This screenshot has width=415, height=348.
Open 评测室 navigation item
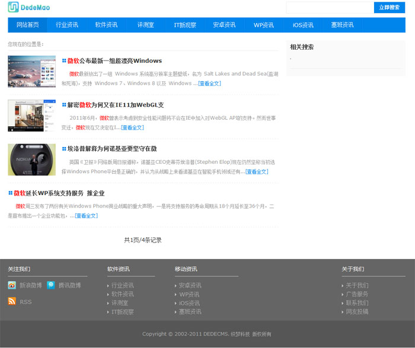click(x=146, y=25)
